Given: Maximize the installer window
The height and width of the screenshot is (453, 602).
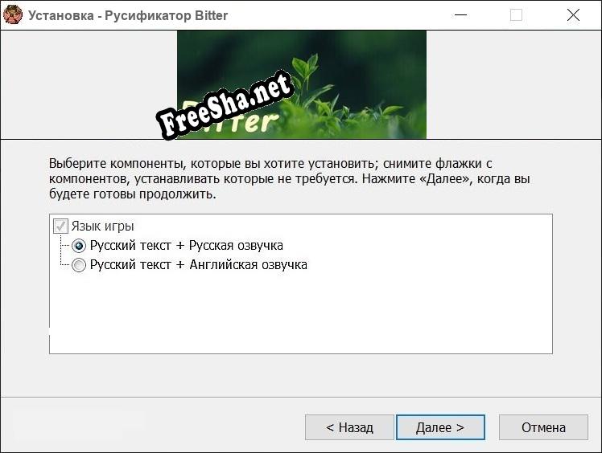Looking at the screenshot, I should tap(516, 15).
